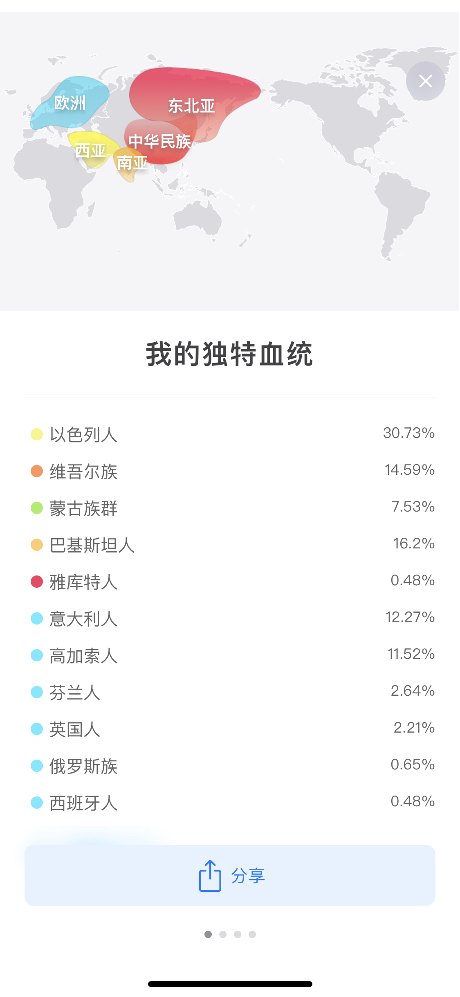Select the 中华民族 map region
460x997 pixels.
click(159, 142)
